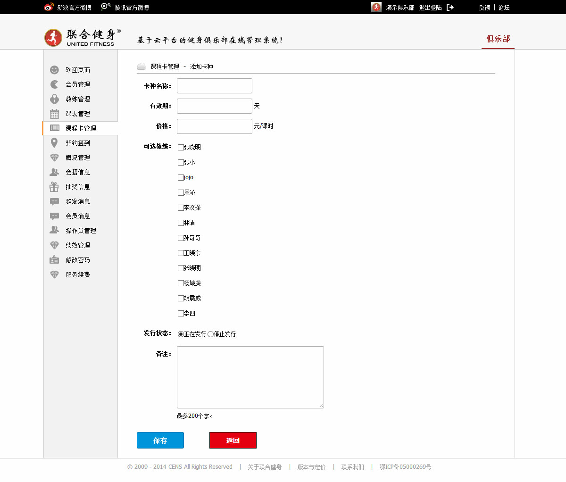Select the 停止发行 radio button

click(x=210, y=334)
